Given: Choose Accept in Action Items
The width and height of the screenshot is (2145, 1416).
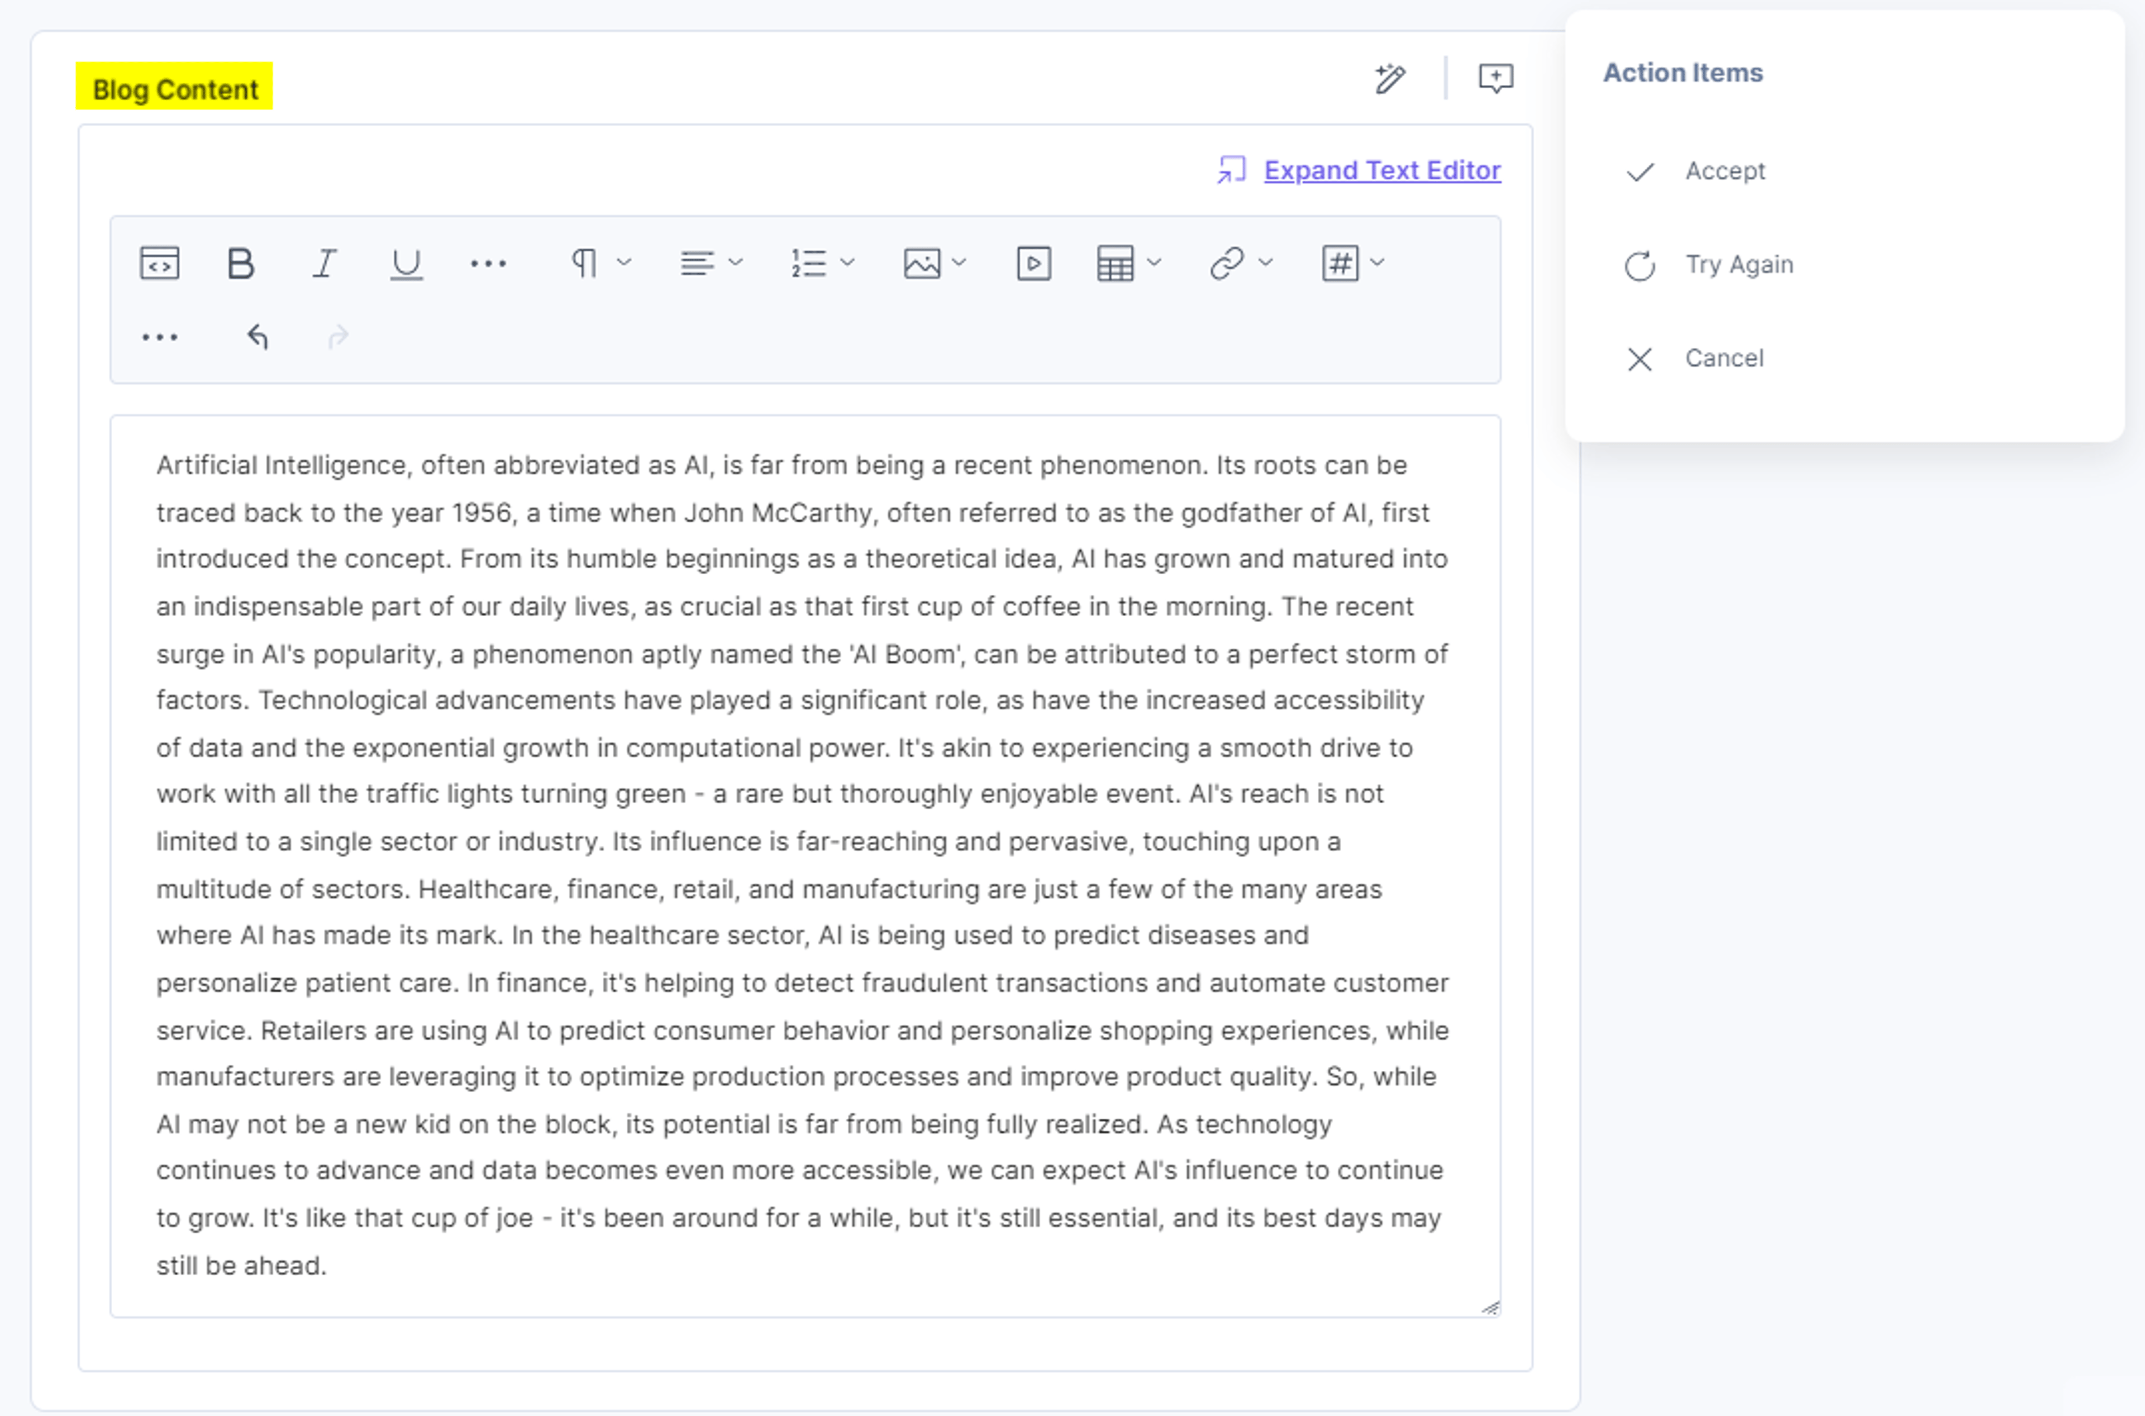Looking at the screenshot, I should coord(1695,171).
